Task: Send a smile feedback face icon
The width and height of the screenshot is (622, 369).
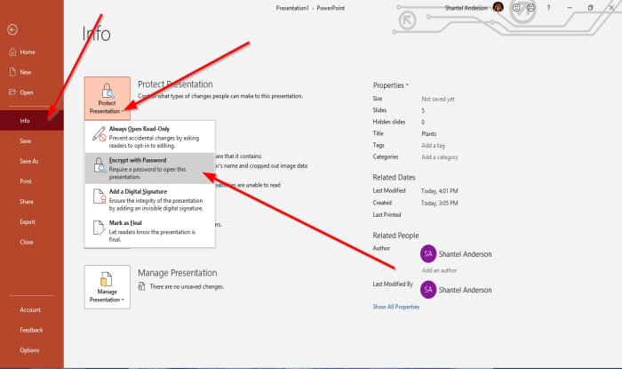Action: point(516,7)
